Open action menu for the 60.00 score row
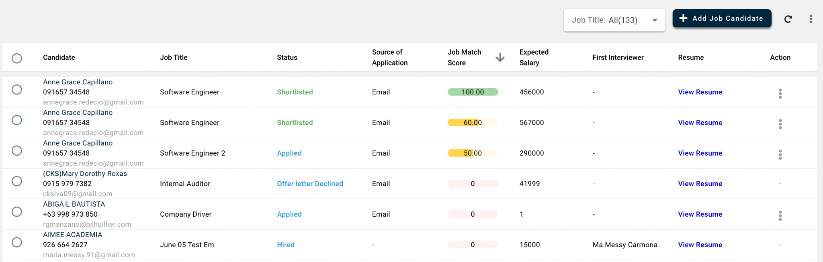Viewport: 823px width, 262px height. 780,124
